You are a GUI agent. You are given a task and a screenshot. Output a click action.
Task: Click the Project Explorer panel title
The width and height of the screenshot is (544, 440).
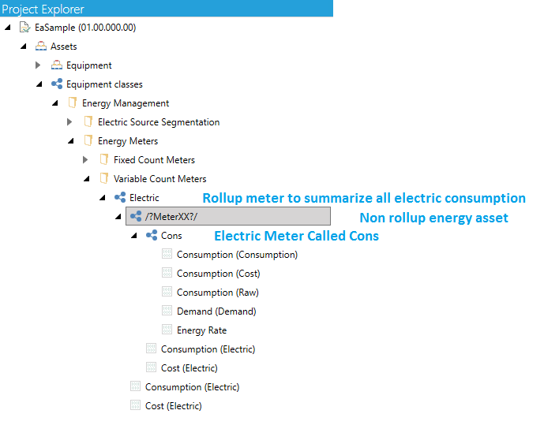click(x=43, y=9)
